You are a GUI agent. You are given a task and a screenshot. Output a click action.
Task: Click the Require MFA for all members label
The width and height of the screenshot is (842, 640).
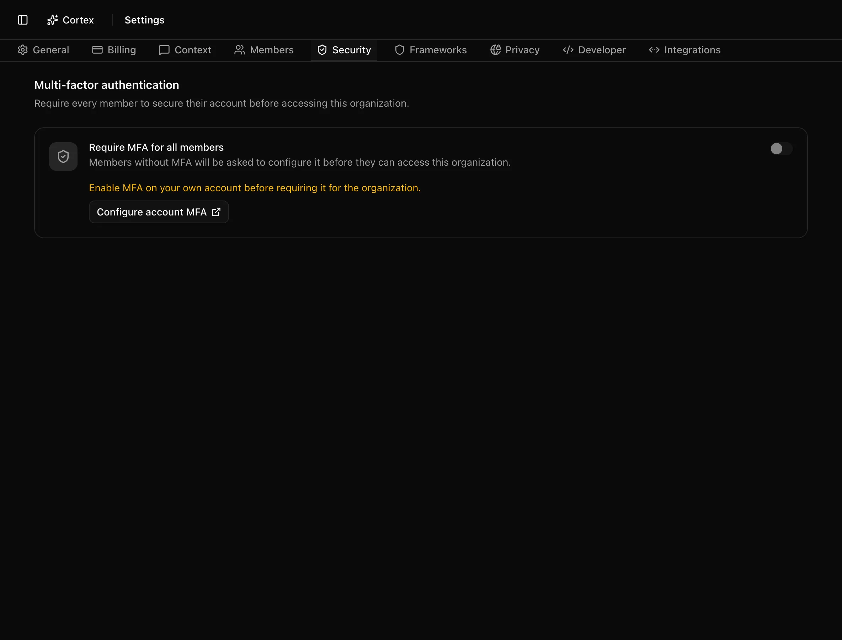pyautogui.click(x=156, y=148)
